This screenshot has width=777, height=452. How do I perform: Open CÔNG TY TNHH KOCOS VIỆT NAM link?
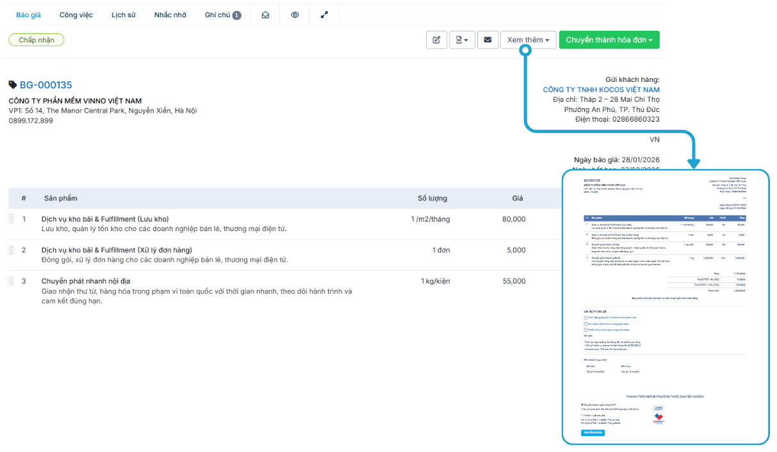[x=601, y=90]
